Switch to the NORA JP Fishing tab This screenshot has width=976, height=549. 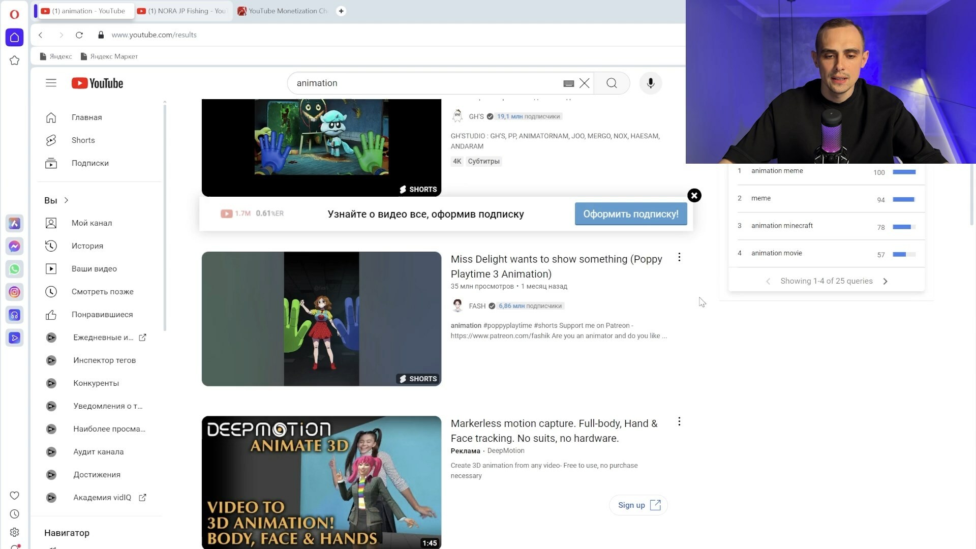point(183,11)
